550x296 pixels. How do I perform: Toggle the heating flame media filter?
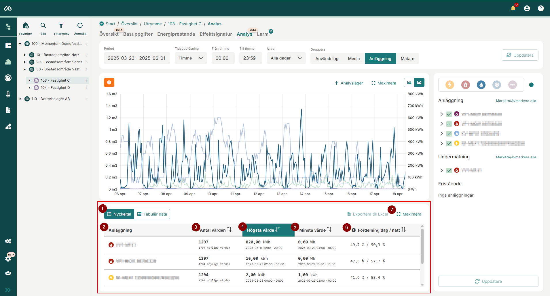(x=465, y=85)
